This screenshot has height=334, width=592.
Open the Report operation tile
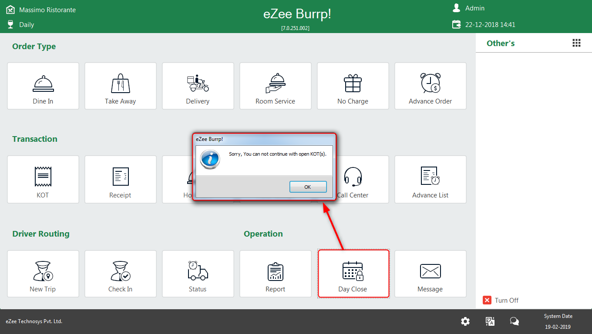pyautogui.click(x=276, y=274)
